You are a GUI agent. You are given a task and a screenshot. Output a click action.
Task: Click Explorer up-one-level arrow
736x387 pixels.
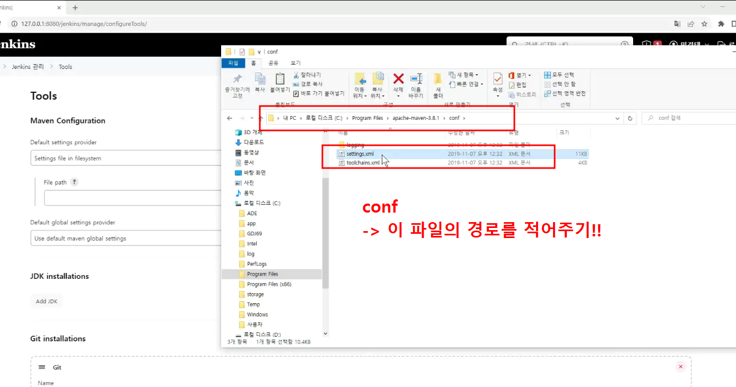(x=259, y=118)
